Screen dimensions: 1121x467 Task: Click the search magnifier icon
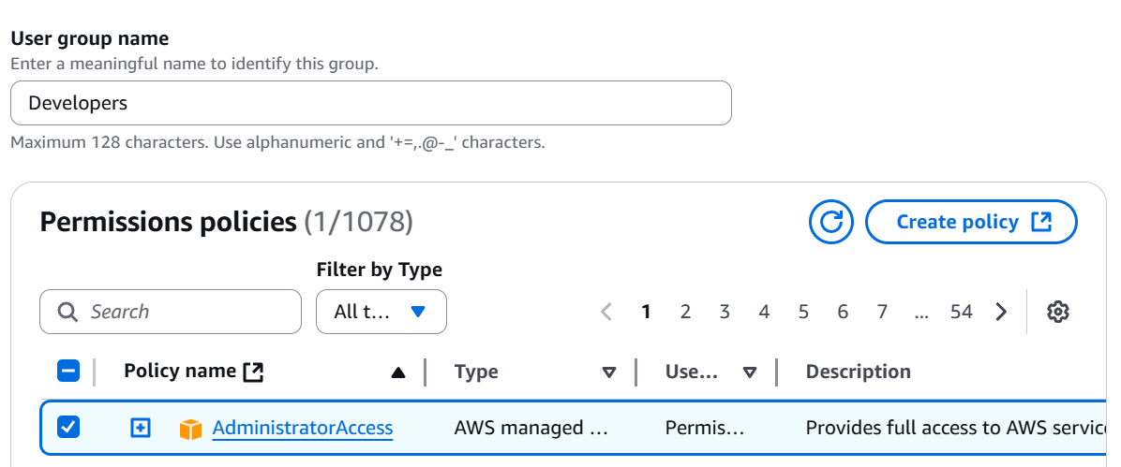[67, 312]
